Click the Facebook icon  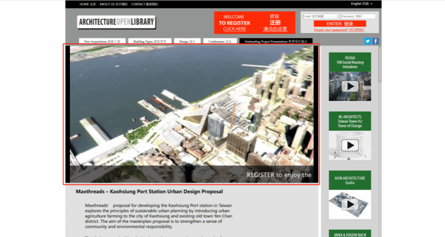376,41
